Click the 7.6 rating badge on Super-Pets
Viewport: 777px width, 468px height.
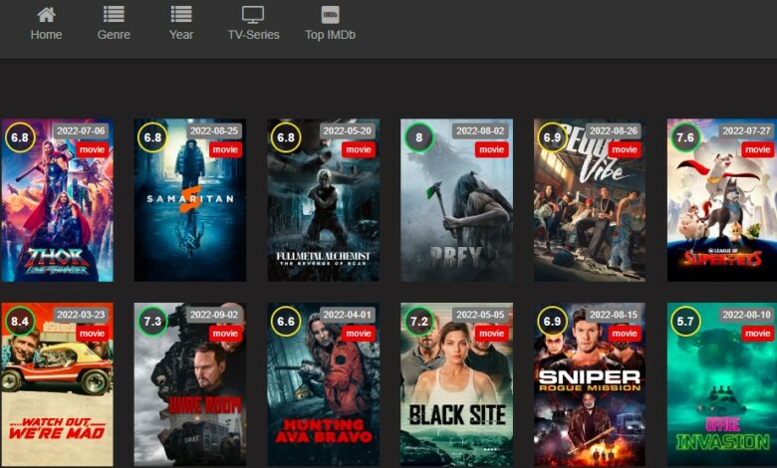[x=685, y=137]
